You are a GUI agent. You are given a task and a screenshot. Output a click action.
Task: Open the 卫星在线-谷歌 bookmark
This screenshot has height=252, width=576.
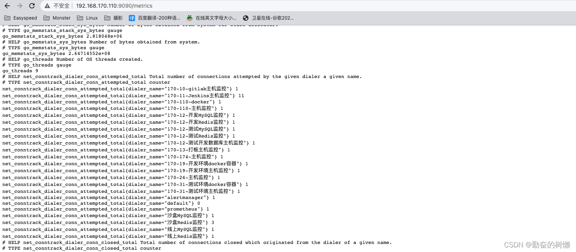pyautogui.click(x=268, y=18)
